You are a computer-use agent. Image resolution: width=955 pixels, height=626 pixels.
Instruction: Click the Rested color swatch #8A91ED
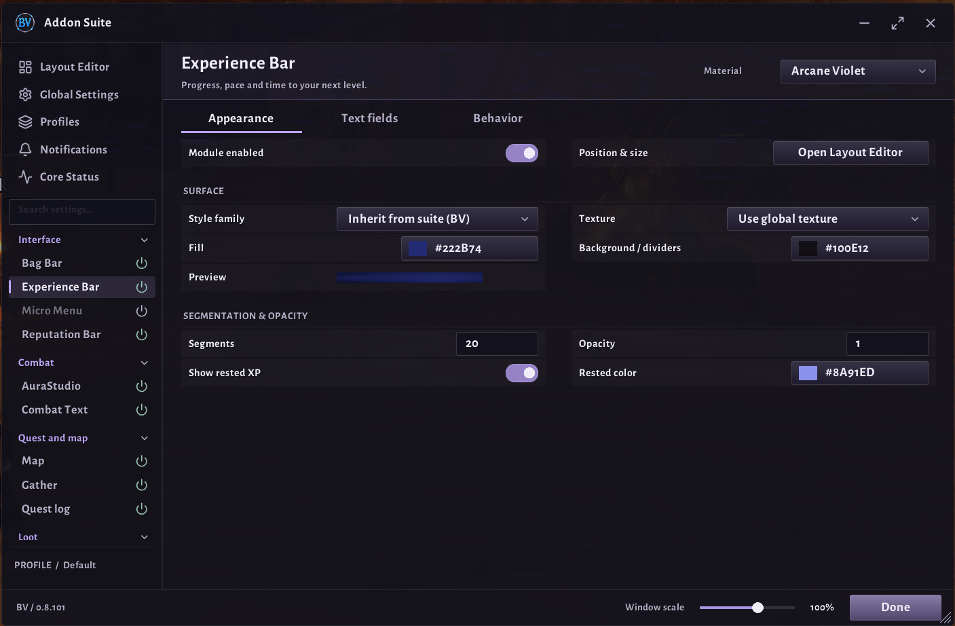pyautogui.click(x=808, y=373)
